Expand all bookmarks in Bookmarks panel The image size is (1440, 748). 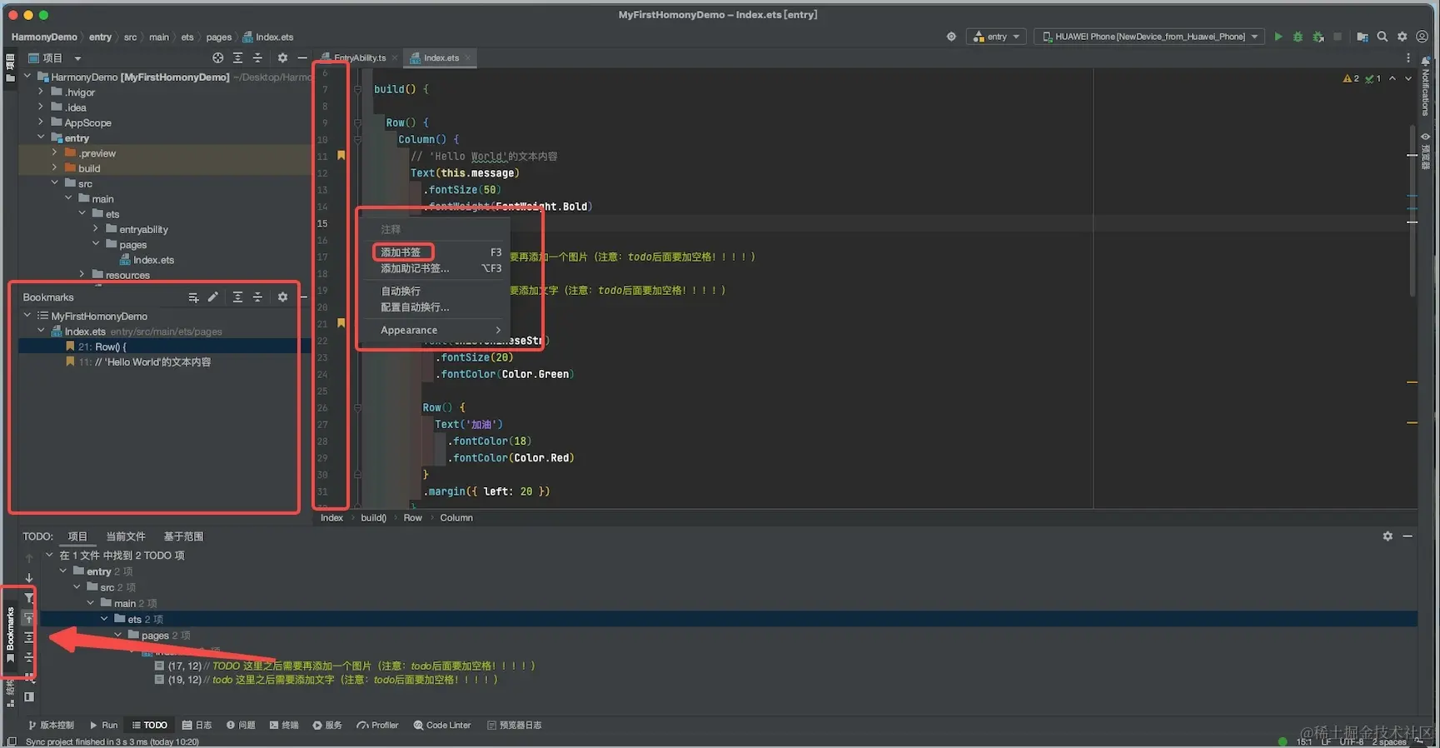(x=237, y=297)
